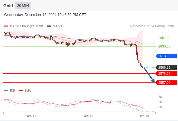The height and width of the screenshot is (121, 178).
Task: Select the 2576.00 support price tag
Action: [x=166, y=74]
